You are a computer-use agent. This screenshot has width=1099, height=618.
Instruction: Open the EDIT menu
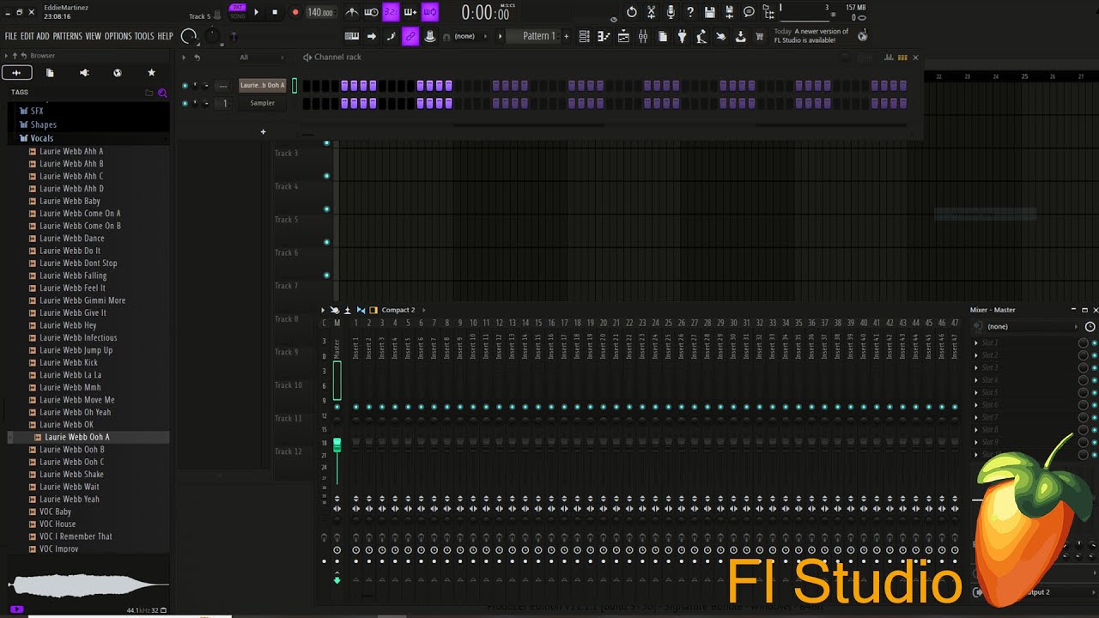click(x=27, y=36)
